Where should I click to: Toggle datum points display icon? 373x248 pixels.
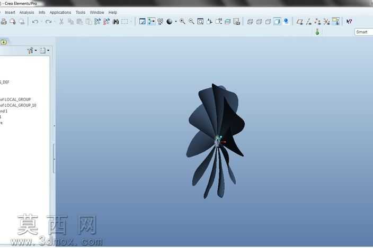pos(317,22)
